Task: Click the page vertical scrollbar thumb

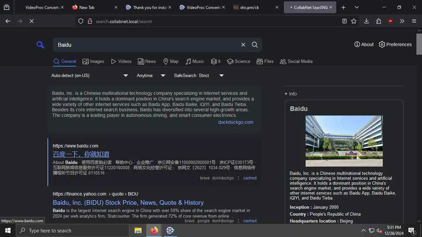Action: [419, 44]
